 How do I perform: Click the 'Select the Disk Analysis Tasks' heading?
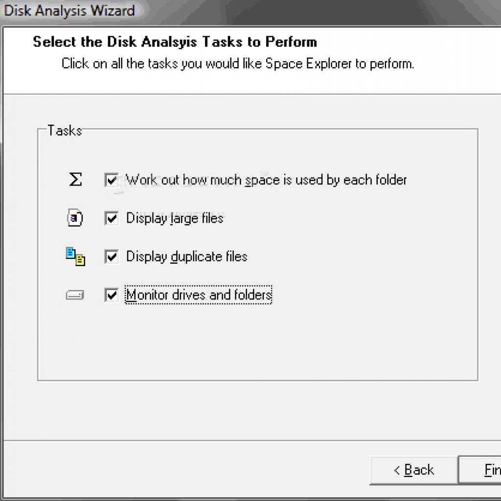[175, 42]
